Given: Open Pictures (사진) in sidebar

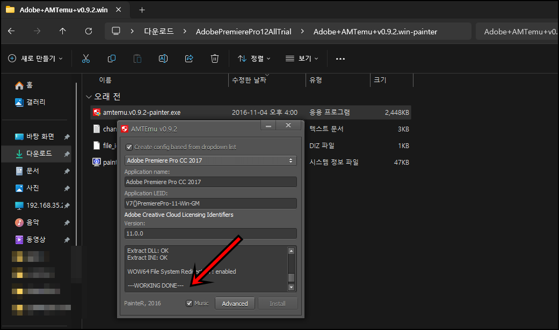Looking at the screenshot, I should click(27, 188).
